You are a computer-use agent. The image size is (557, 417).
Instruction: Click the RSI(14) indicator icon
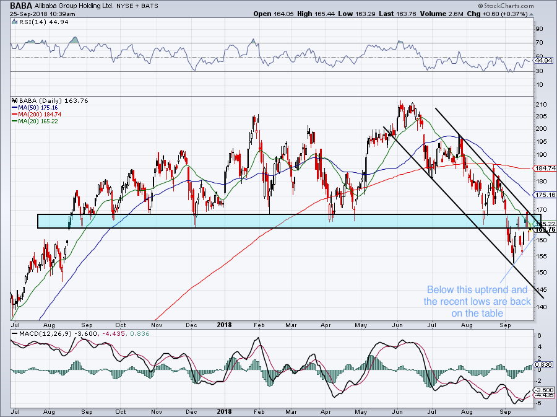[x=14, y=22]
